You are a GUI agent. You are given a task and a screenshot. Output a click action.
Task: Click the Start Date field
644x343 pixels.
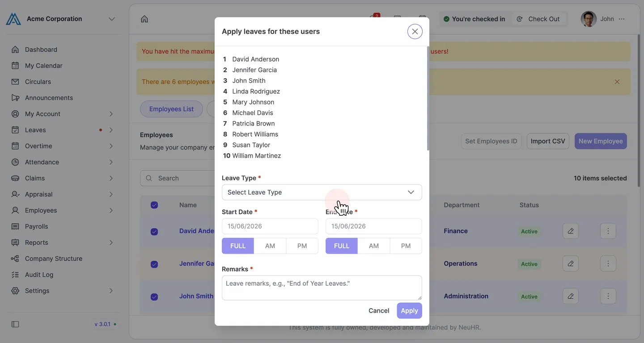pyautogui.click(x=270, y=226)
